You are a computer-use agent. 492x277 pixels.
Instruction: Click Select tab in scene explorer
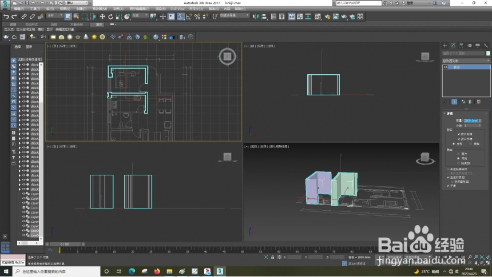pyautogui.click(x=18, y=47)
